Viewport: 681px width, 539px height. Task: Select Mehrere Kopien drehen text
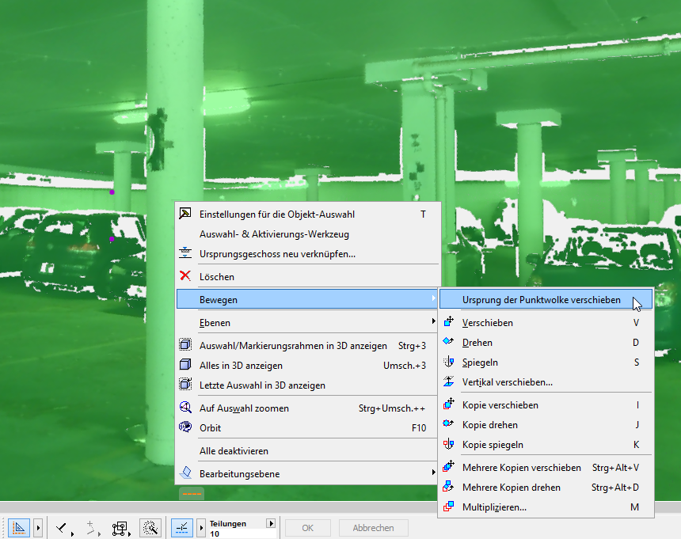click(512, 488)
